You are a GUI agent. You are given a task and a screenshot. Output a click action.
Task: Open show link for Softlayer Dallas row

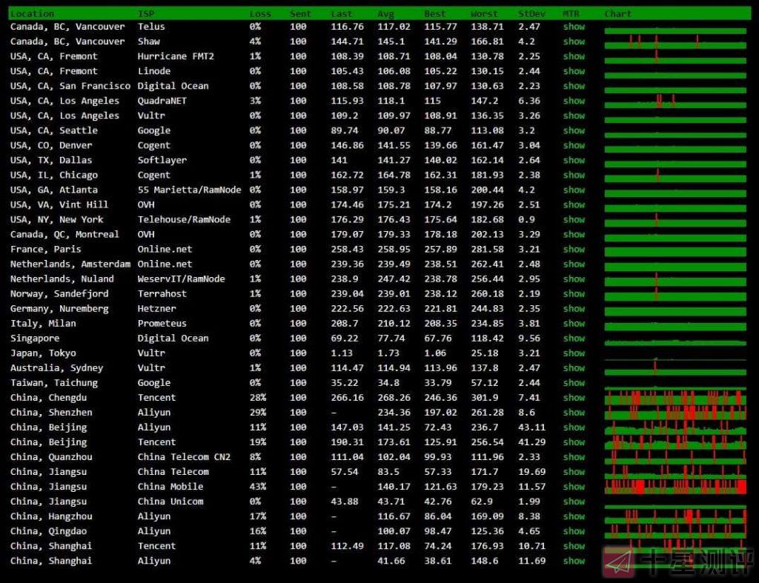pyautogui.click(x=574, y=160)
